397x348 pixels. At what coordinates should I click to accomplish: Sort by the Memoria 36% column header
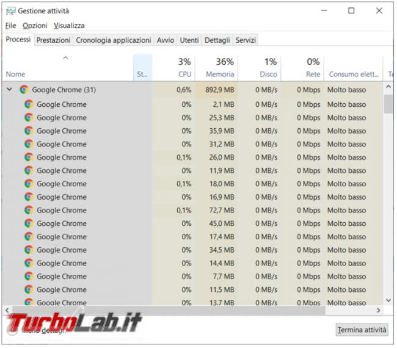(x=216, y=68)
